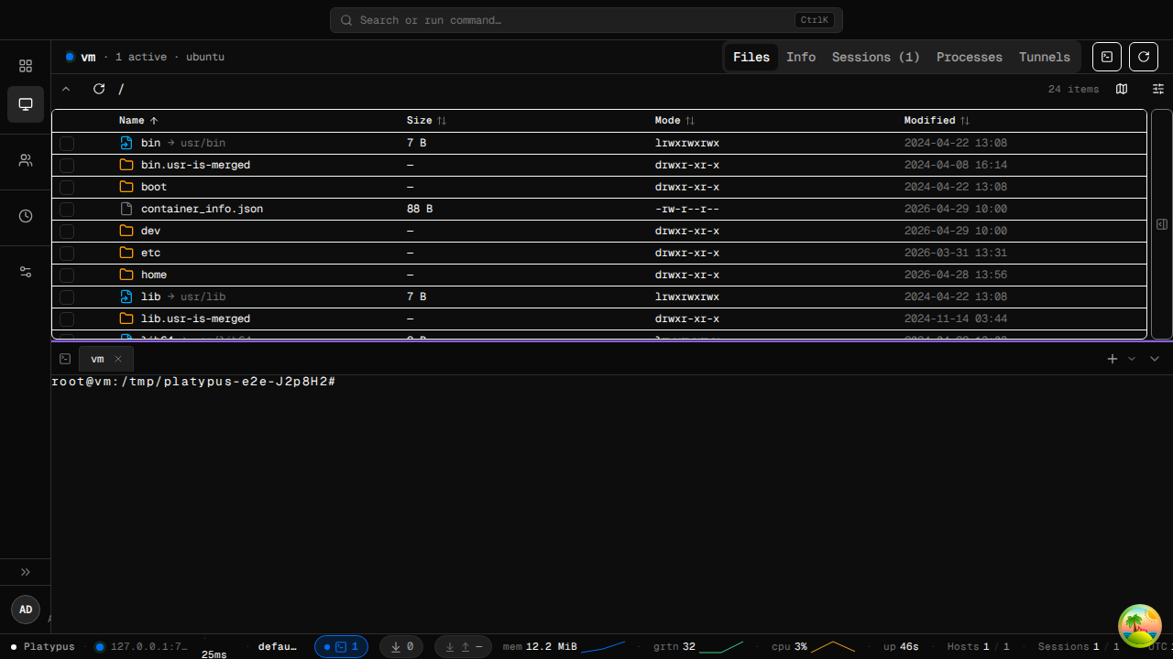Click the downloads counter showing 0
This screenshot has width=1173, height=659.
(x=401, y=646)
